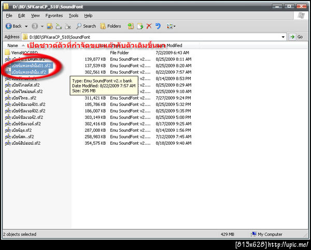Click date cell 8/25/2009 5:32 PM
Screen dimensions: 311x250
pos(173,104)
